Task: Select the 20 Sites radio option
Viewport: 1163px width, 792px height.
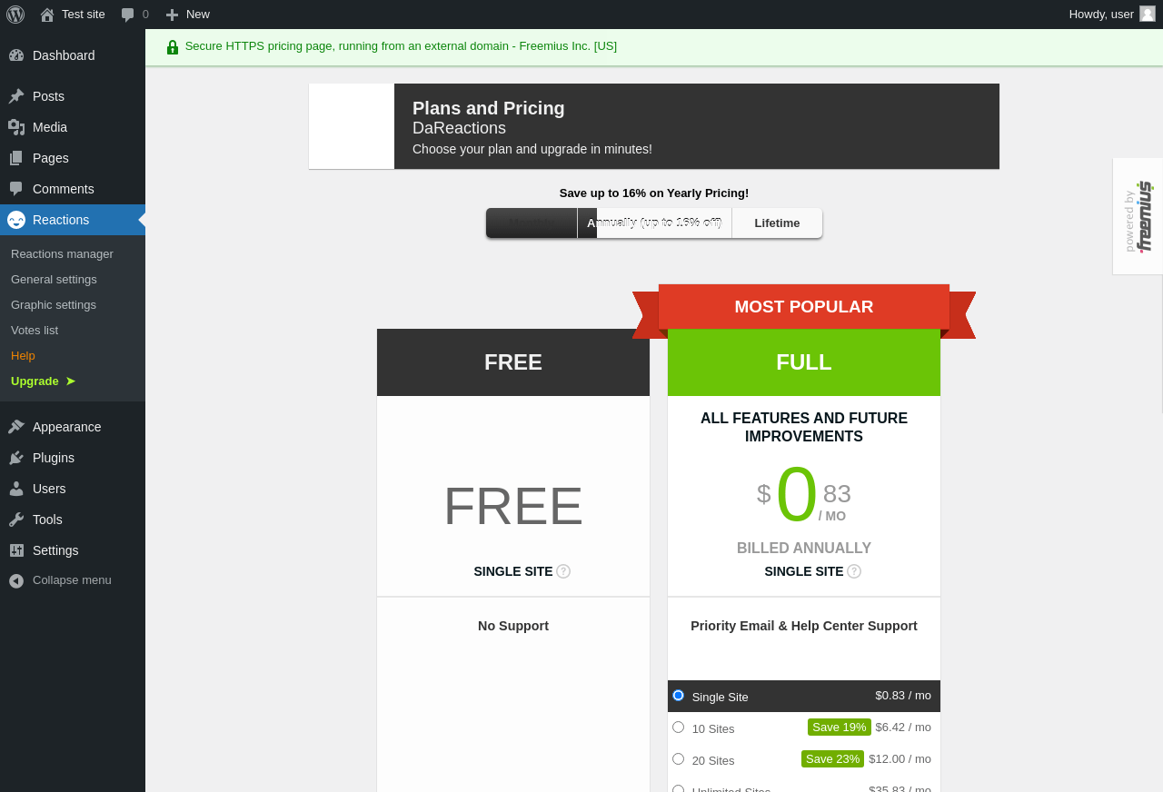Action: (x=678, y=759)
